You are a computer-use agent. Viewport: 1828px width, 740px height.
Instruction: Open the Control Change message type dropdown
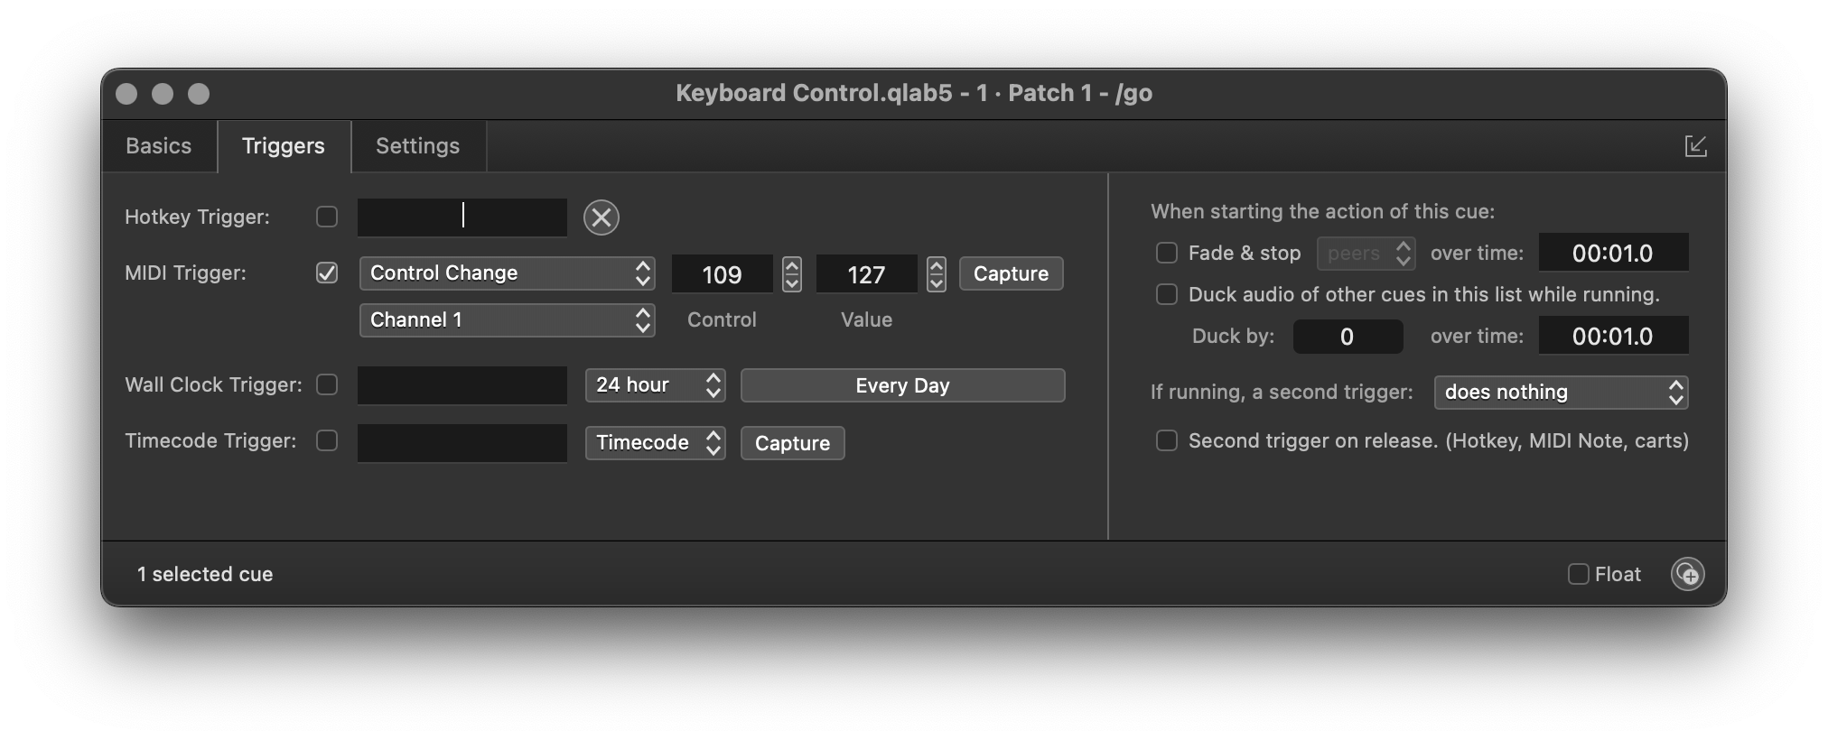[506, 273]
